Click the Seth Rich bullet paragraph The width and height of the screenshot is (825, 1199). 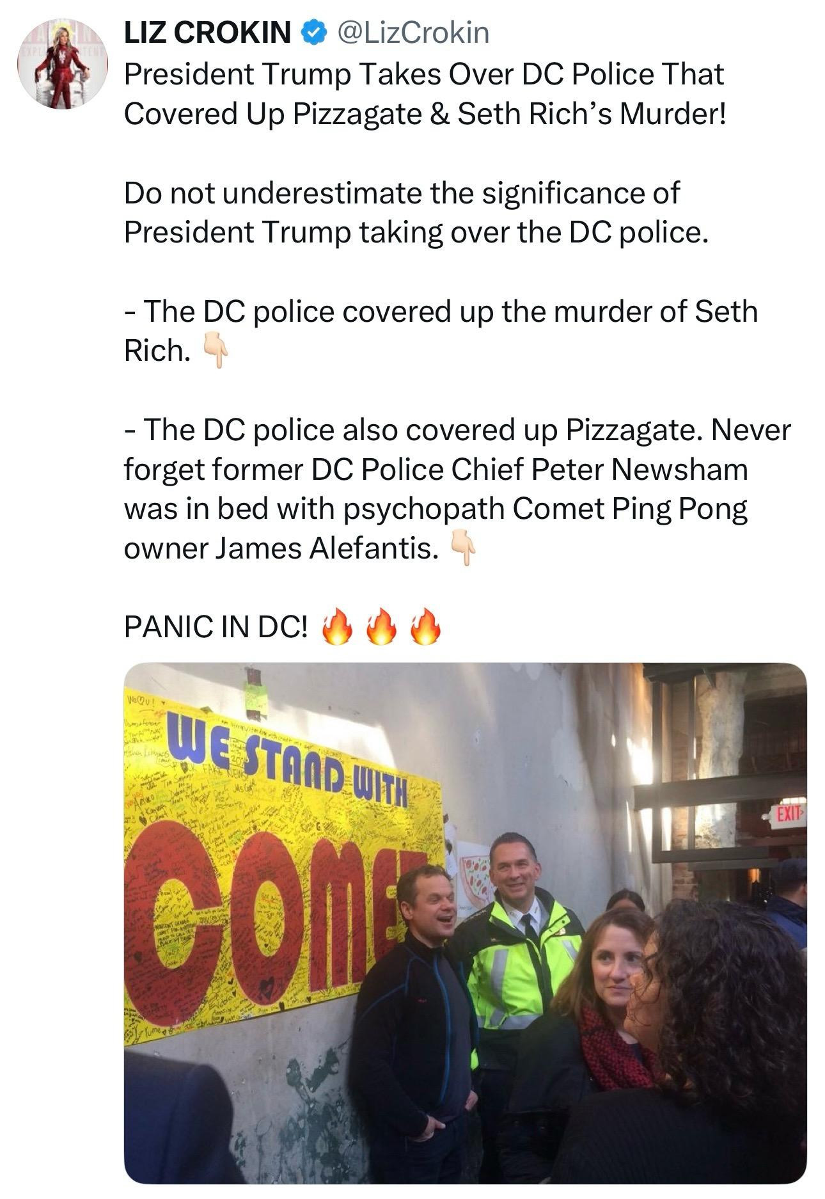point(440,330)
